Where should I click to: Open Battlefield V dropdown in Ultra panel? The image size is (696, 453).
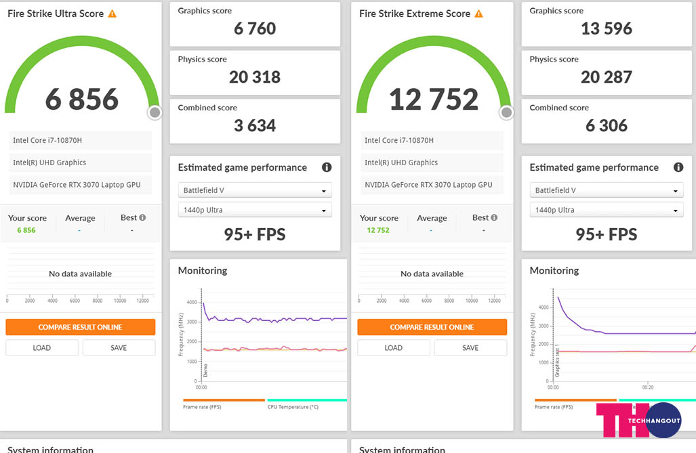click(255, 190)
